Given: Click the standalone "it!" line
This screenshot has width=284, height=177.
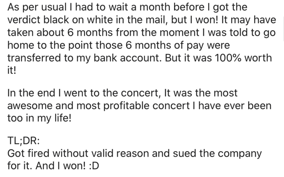Looking at the screenshot, I should tap(12, 71).
